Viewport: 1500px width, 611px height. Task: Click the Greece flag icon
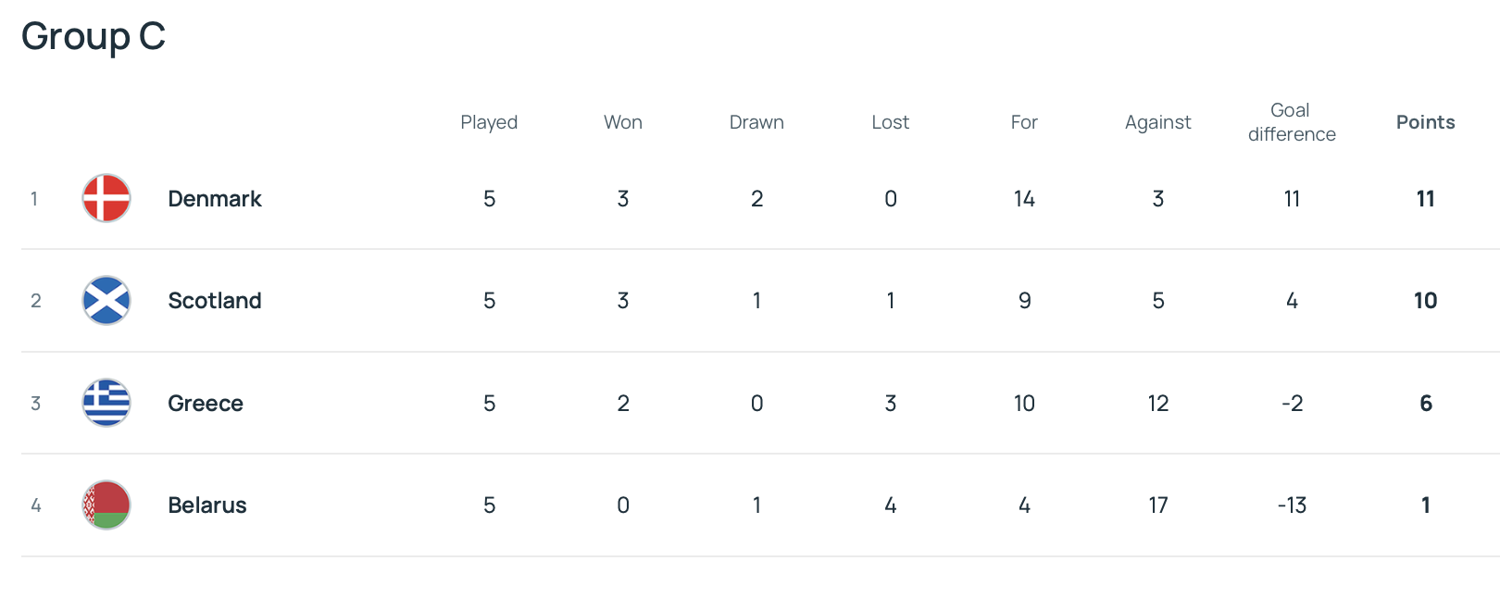click(x=106, y=403)
